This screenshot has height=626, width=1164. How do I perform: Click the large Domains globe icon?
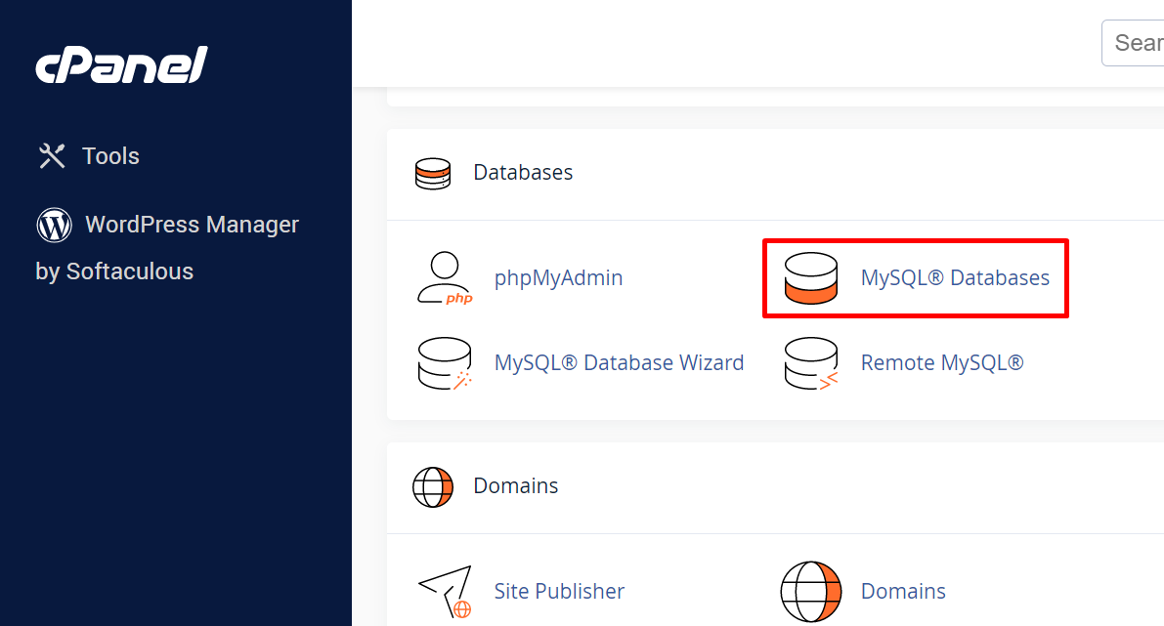(x=810, y=592)
